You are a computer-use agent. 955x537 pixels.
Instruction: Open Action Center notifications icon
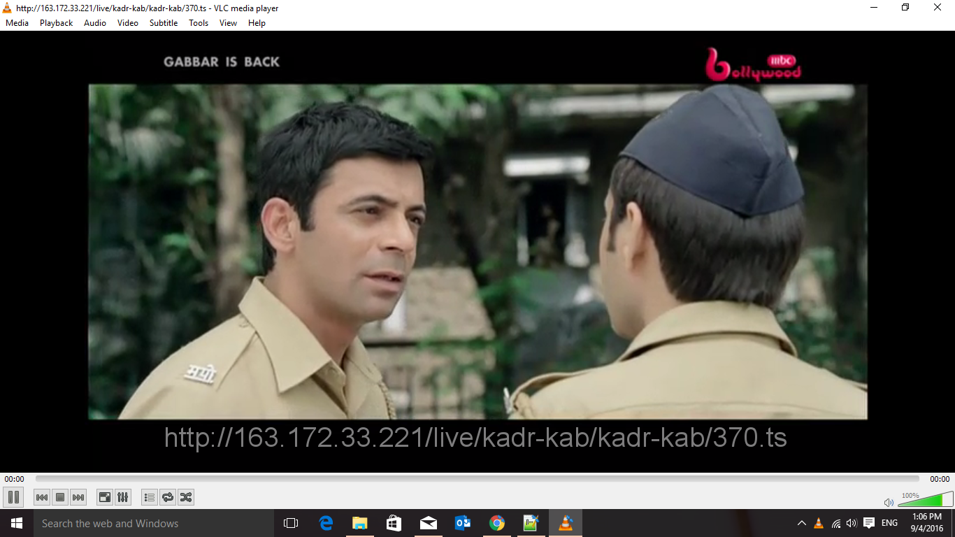pos(869,523)
